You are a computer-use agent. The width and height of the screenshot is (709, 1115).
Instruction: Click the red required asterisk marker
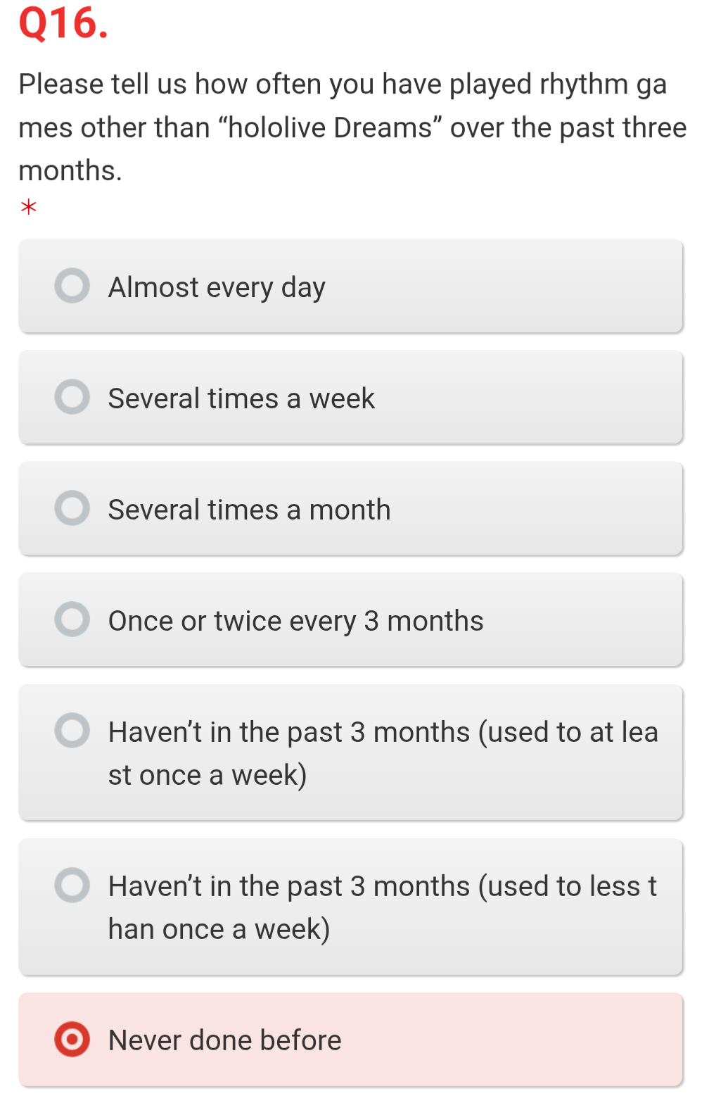(28, 207)
